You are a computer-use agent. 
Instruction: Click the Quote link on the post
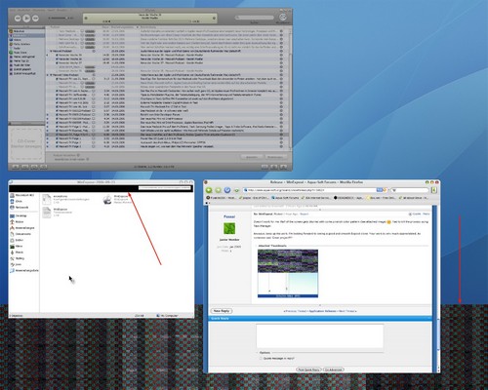[415, 214]
